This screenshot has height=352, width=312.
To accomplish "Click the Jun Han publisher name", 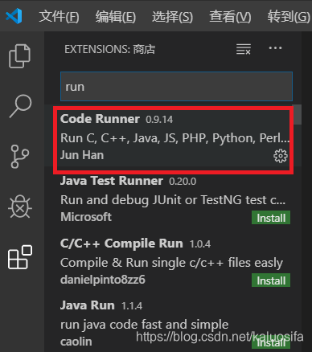I will [x=82, y=155].
